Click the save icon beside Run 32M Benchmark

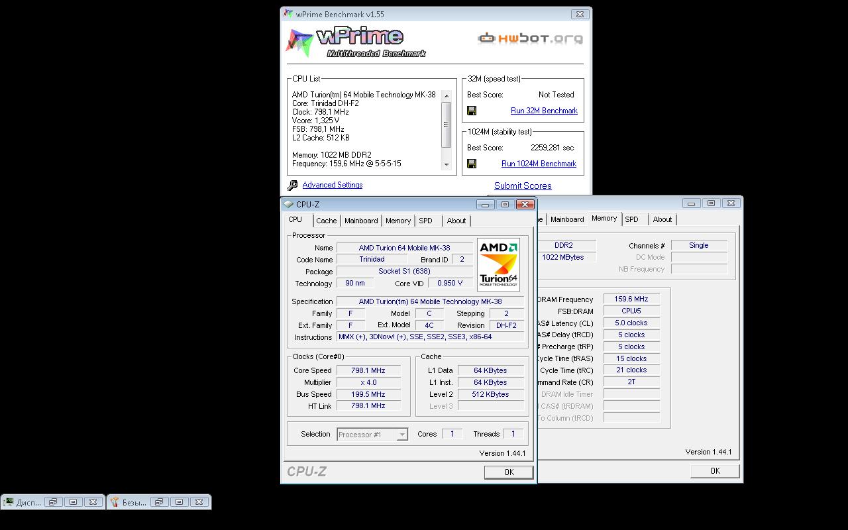[472, 111]
